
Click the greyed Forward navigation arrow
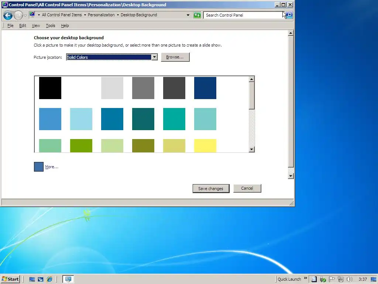18,15
